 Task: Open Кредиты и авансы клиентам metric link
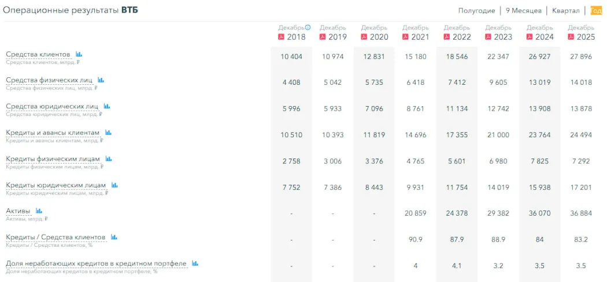point(53,133)
